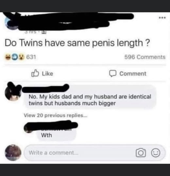
Task: Open the first commenter's profile picture
Action: 13,93
